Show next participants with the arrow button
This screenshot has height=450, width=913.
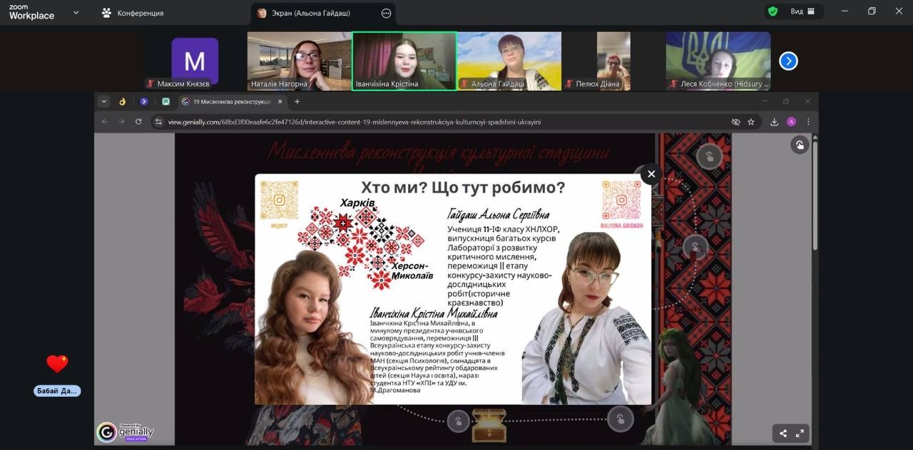(x=788, y=61)
